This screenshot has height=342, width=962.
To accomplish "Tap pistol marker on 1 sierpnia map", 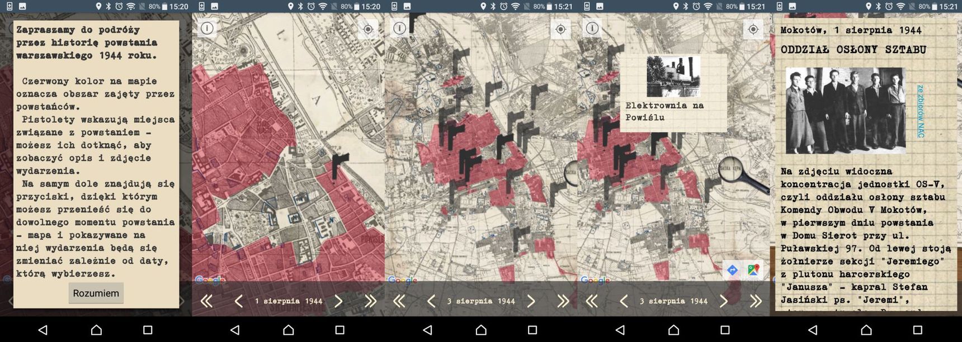I will 339,165.
